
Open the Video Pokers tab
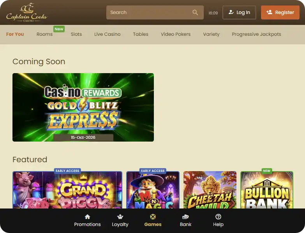point(176,34)
